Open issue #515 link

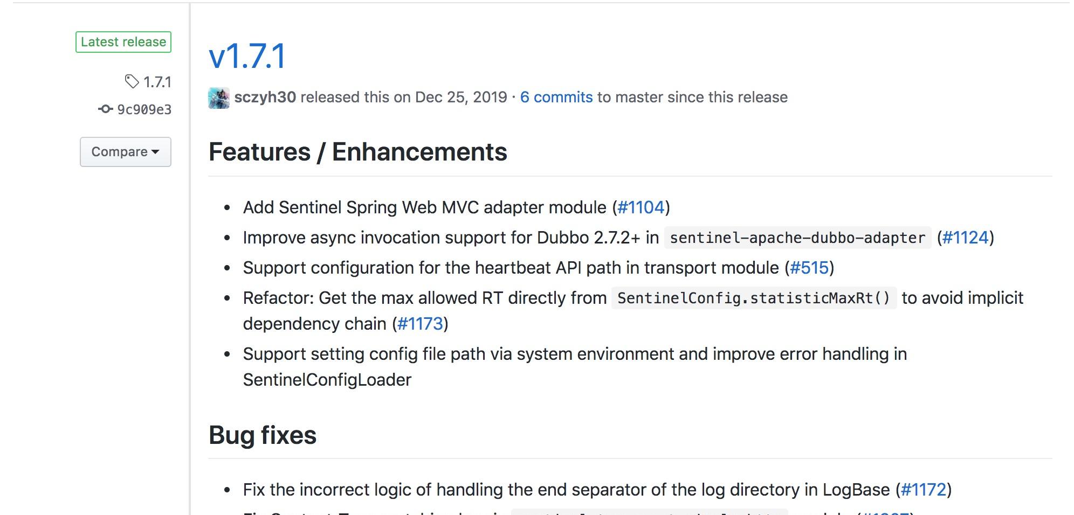click(809, 268)
